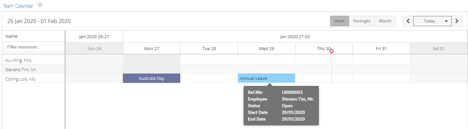Go to next week with right arrow

click(x=457, y=21)
